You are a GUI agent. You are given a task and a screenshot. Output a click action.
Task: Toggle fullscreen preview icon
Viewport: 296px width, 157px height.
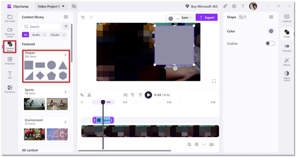click(x=214, y=81)
